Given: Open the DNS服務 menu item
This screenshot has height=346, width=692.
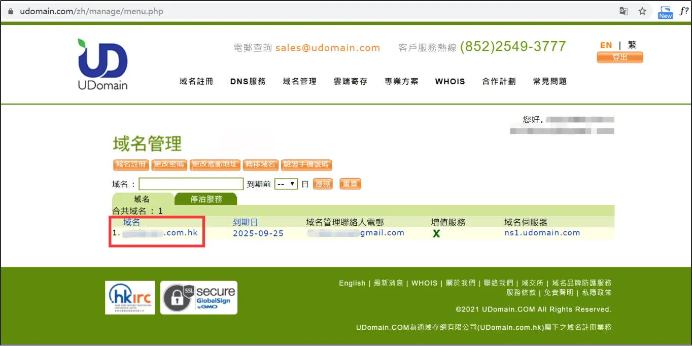Looking at the screenshot, I should pos(248,81).
